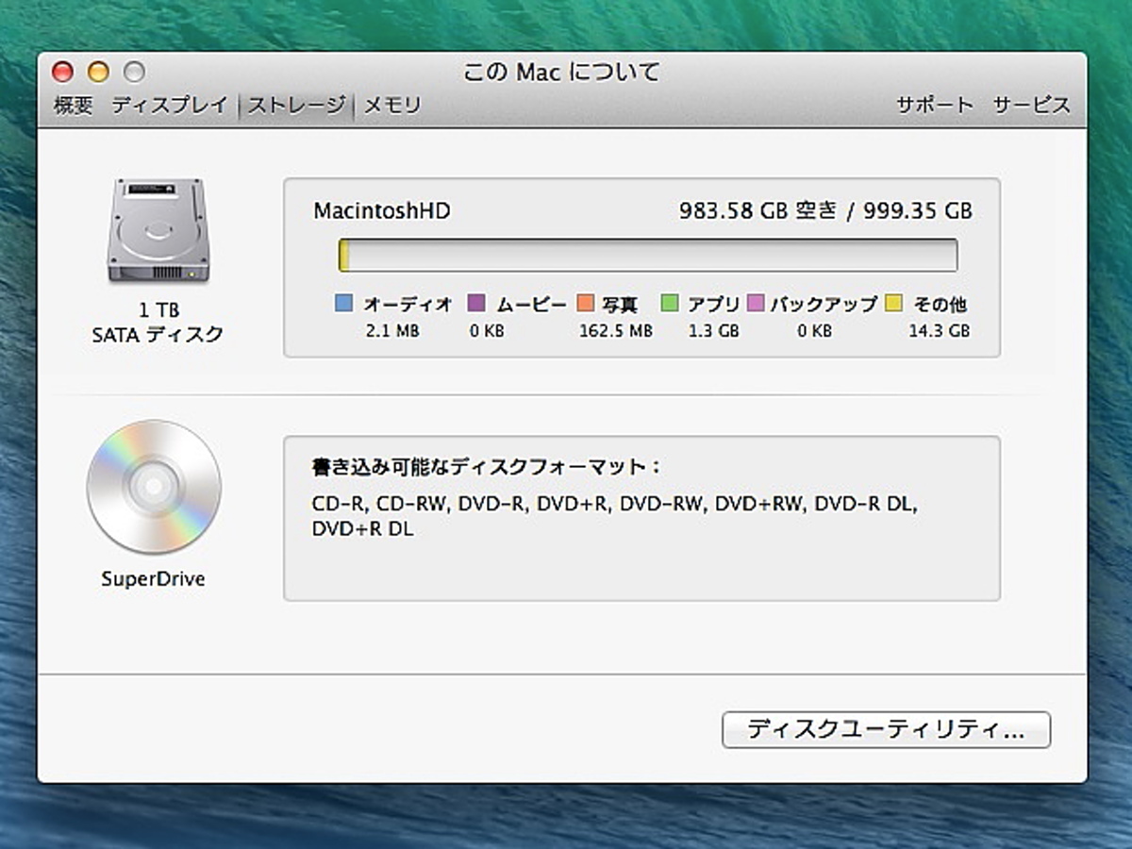Open ディスクユーティリティ… button
The width and height of the screenshot is (1132, 849).
[x=886, y=730]
